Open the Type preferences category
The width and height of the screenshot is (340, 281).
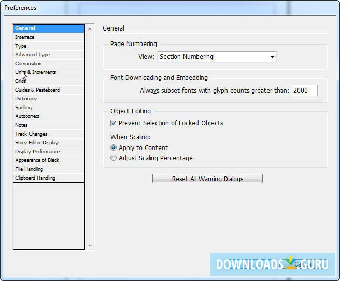pos(49,46)
